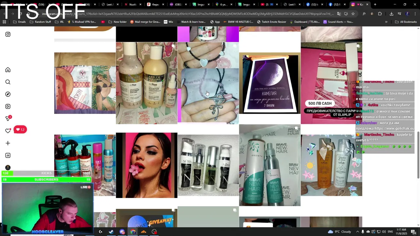Open the BMW V8 M62TUB bookmark
420x236 pixels.
click(x=238, y=22)
